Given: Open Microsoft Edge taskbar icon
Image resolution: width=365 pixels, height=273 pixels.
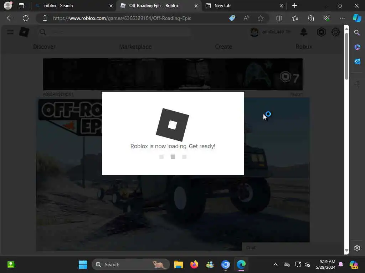Looking at the screenshot, I should click(x=241, y=264).
